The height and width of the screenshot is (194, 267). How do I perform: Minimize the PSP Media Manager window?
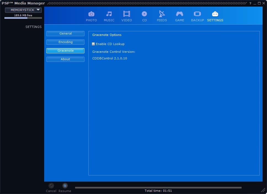coord(255,3)
